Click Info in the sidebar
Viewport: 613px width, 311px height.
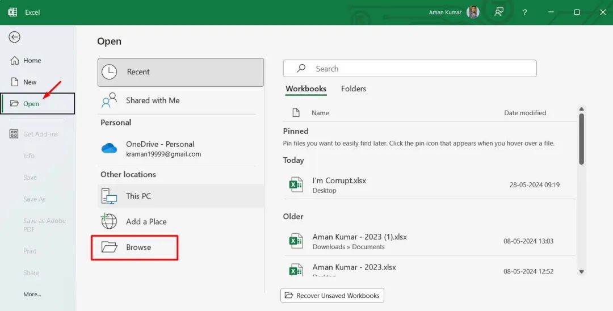(29, 155)
